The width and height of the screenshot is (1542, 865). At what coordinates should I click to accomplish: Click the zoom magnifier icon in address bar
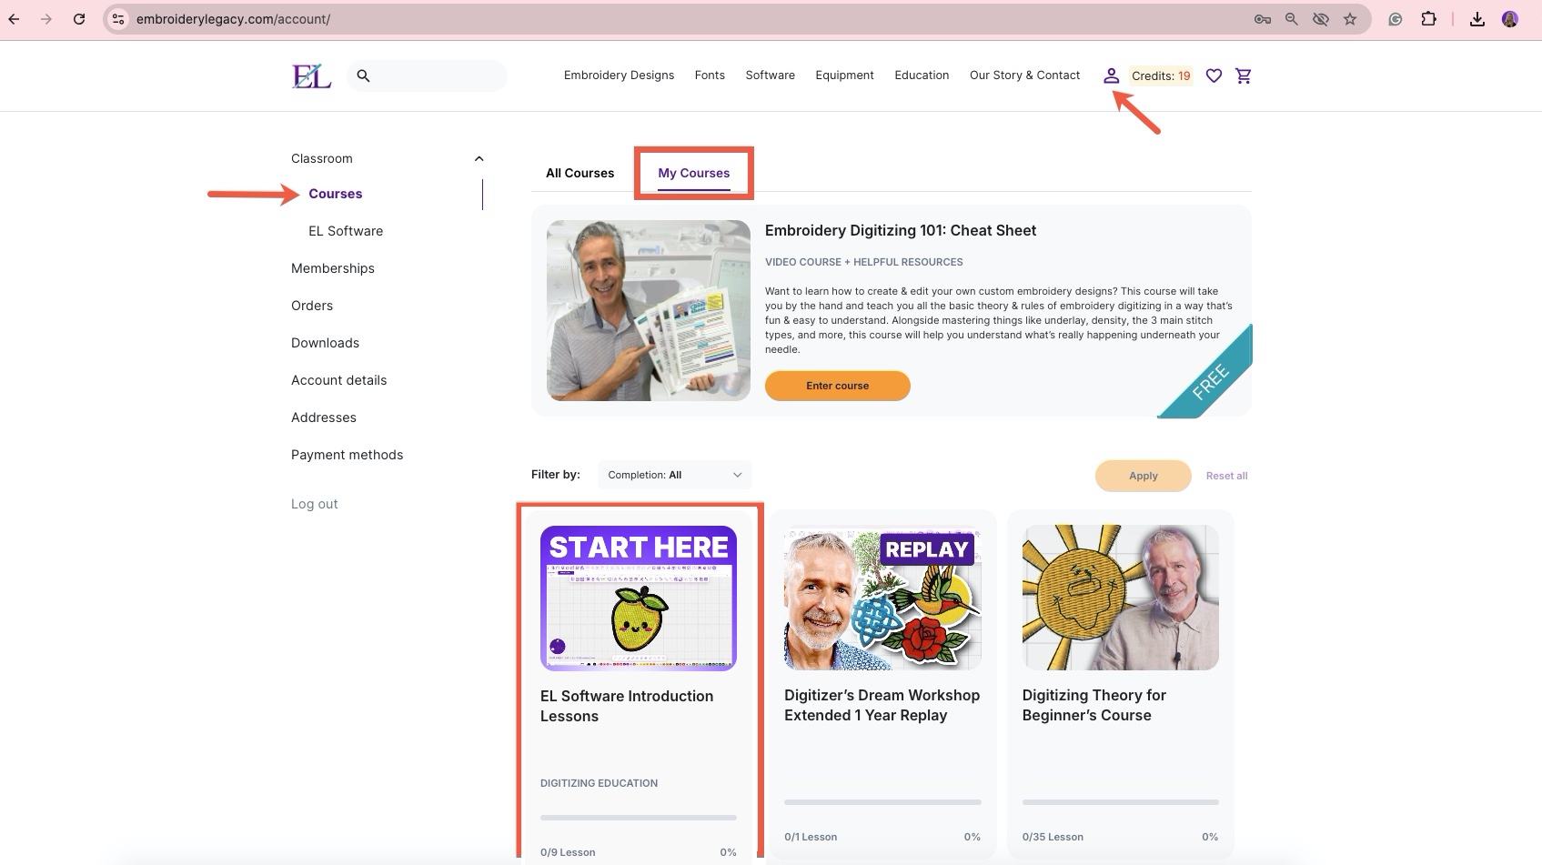[1291, 19]
